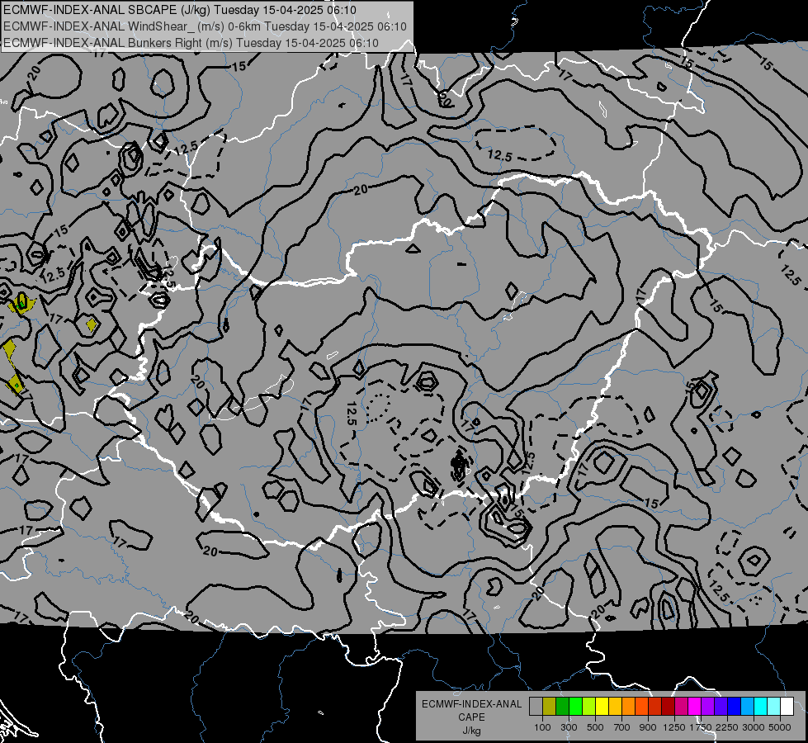Choose the pink-magenta swatch right of 1250
808x743 pixels.
tap(681, 706)
